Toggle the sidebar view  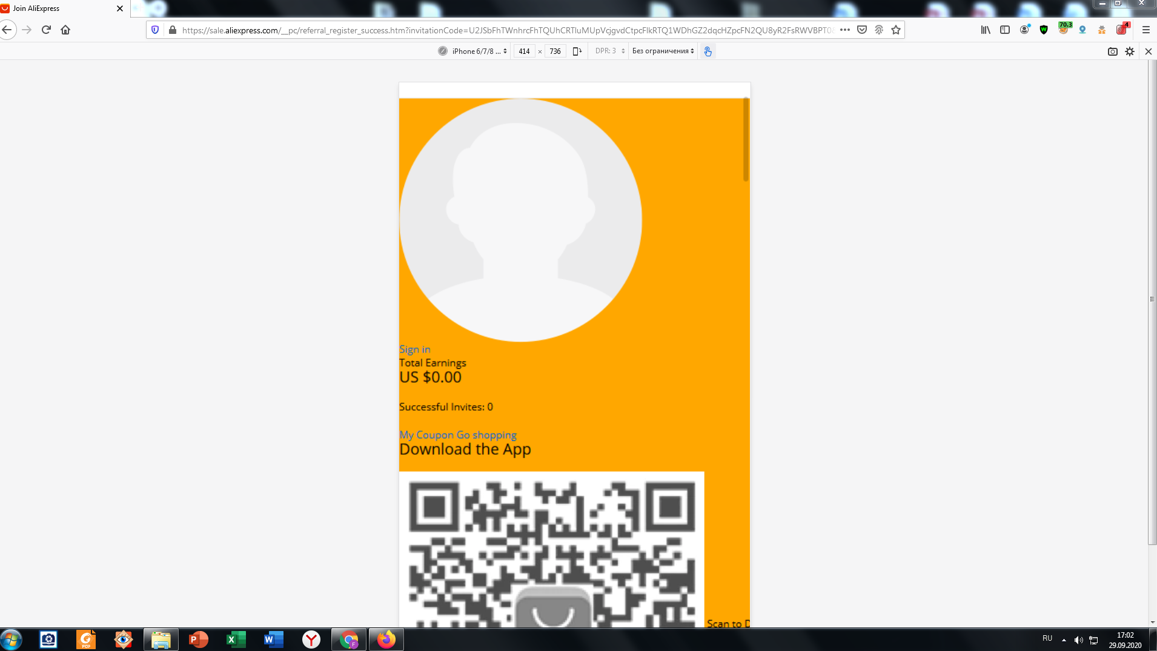(x=1005, y=30)
